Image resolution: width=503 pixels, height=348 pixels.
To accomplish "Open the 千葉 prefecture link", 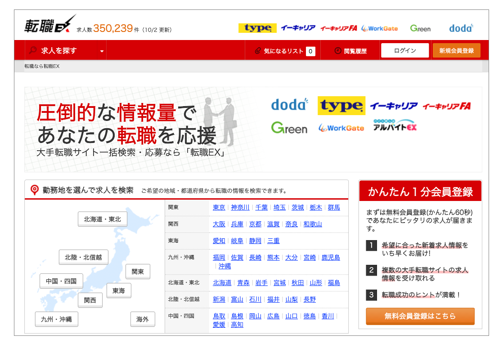I will [x=261, y=207].
